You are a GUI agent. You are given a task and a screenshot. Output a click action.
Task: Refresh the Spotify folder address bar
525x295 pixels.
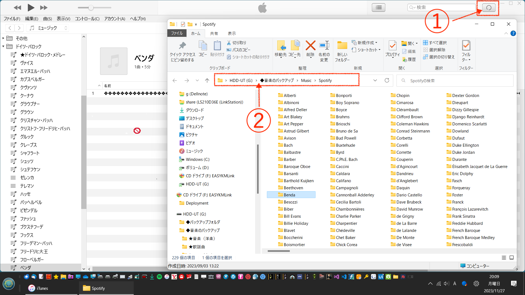387,80
